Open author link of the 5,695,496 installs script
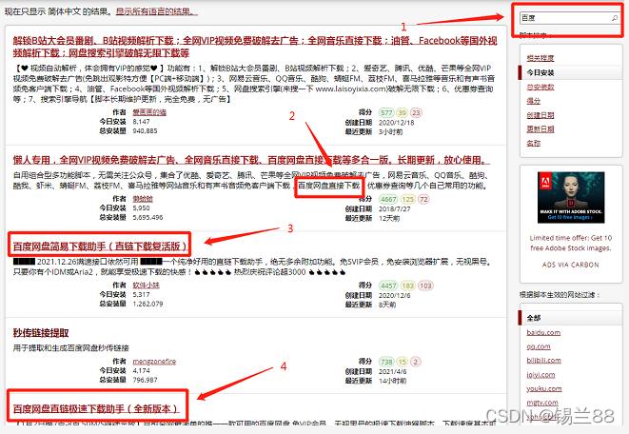This screenshot has width=629, height=434. tap(143, 199)
